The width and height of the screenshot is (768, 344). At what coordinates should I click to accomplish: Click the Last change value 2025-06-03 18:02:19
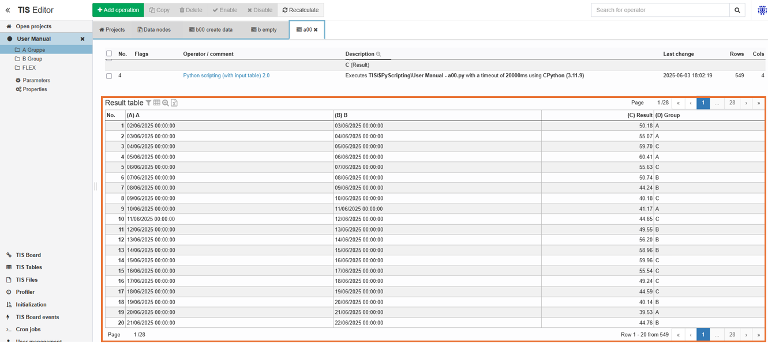pyautogui.click(x=688, y=75)
